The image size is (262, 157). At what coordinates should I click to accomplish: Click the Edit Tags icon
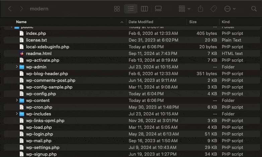213,9
